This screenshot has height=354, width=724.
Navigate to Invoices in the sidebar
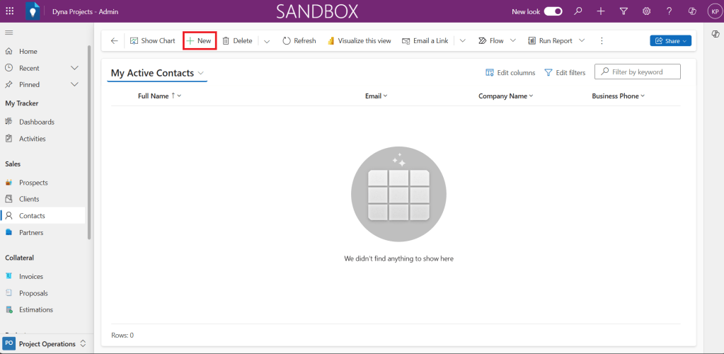tap(31, 277)
